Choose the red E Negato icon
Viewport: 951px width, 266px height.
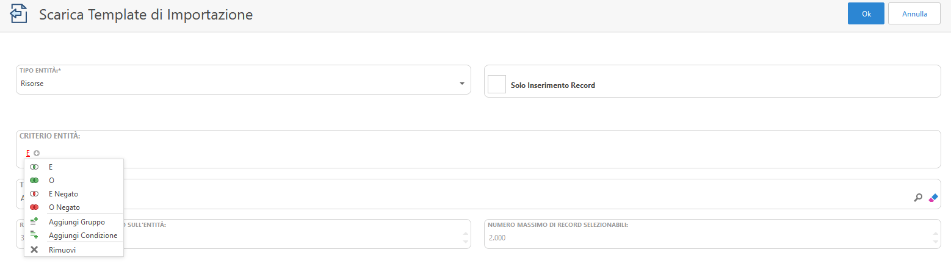coord(34,193)
